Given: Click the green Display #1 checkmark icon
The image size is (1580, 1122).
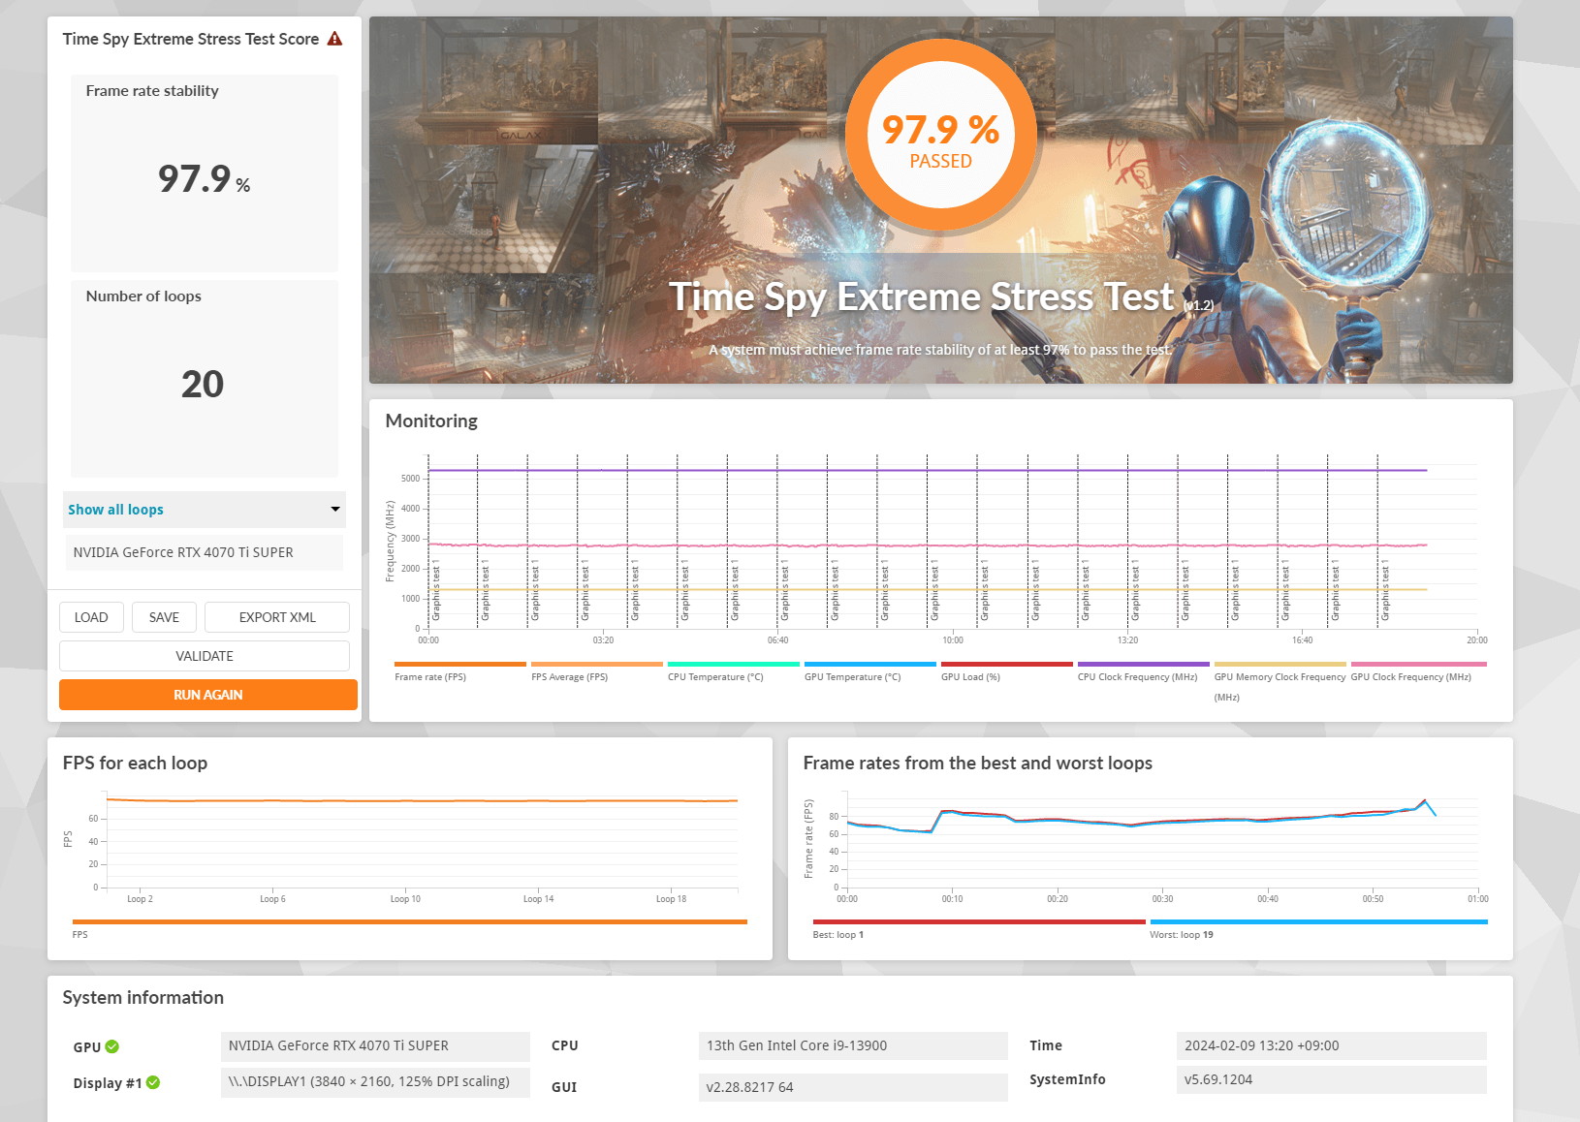Looking at the screenshot, I should (x=153, y=1082).
